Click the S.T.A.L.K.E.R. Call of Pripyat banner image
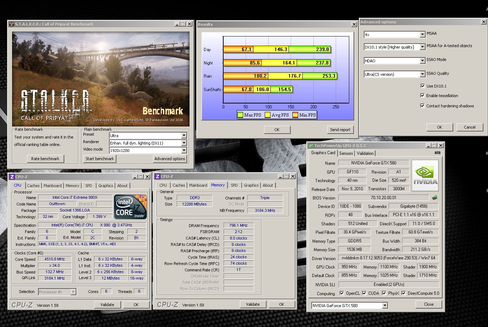 pos(101,79)
